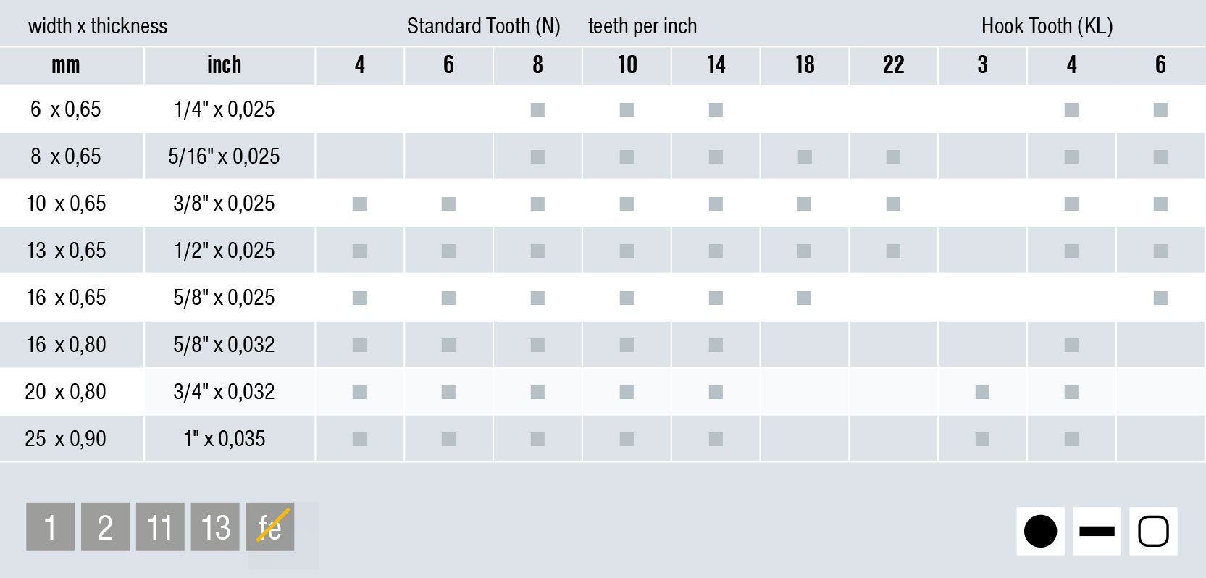Image resolution: width=1206 pixels, height=578 pixels.
Task: Click 8 x 0,65 marker under 22 TPI
Action: 893,156
